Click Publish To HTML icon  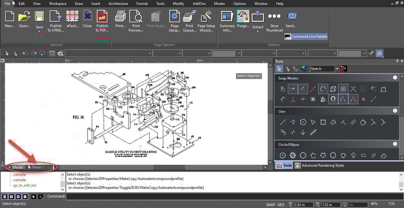56,17
